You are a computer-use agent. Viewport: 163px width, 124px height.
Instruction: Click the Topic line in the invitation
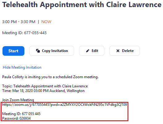point(45,86)
